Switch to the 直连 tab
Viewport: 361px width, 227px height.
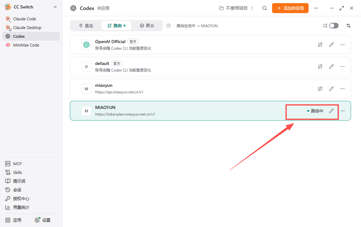[x=86, y=26]
